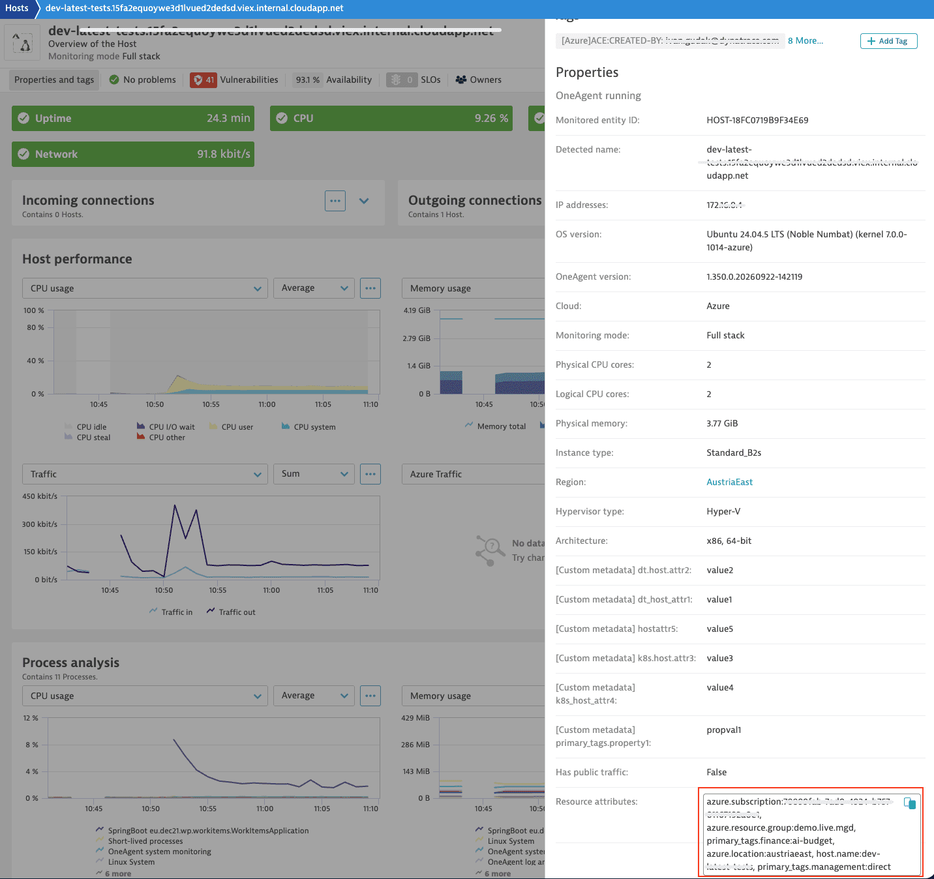Open the CPU usage dropdown in Host performance
The image size is (934, 879).
[145, 288]
